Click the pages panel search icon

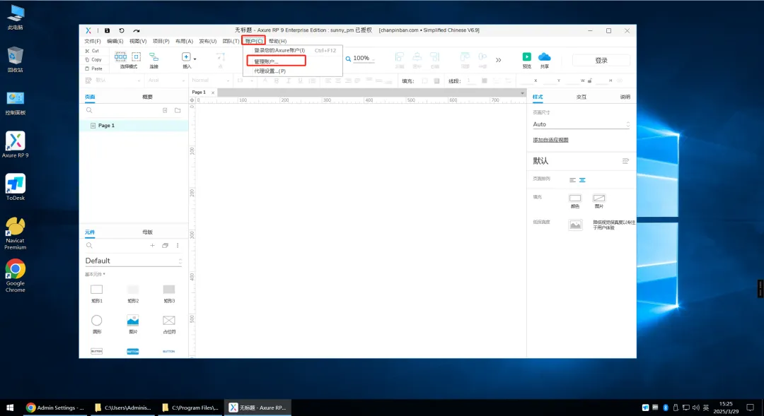coord(89,110)
